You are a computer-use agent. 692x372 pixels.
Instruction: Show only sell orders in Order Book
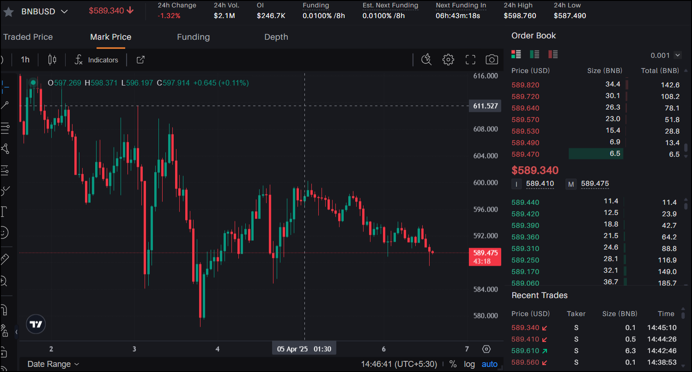[553, 55]
